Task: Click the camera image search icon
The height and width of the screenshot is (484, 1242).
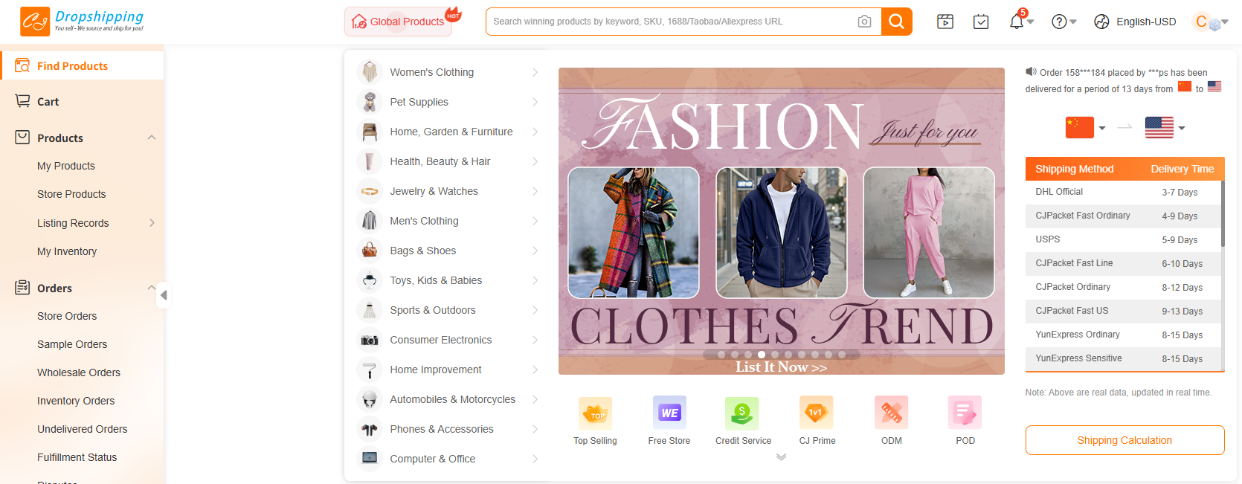Action: point(863,22)
